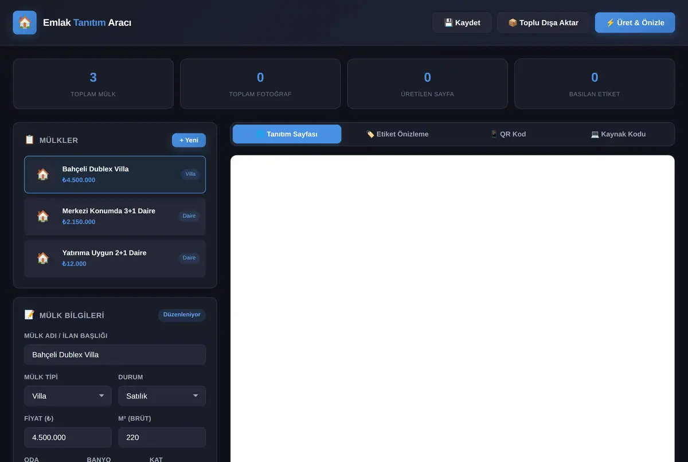The image size is (688, 462).
Task: Click the ₺4.500.000 price text
Action: pos(79,180)
